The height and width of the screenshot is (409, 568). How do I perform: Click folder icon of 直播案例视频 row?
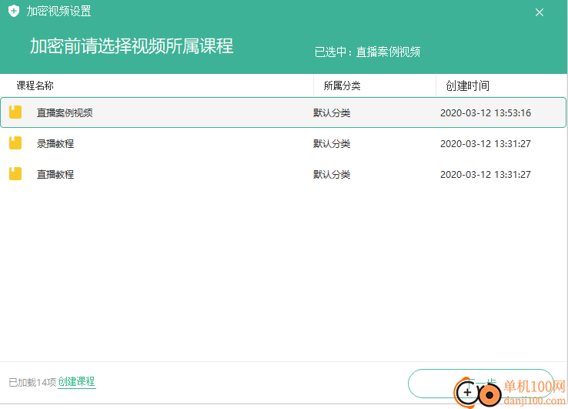[x=15, y=112]
